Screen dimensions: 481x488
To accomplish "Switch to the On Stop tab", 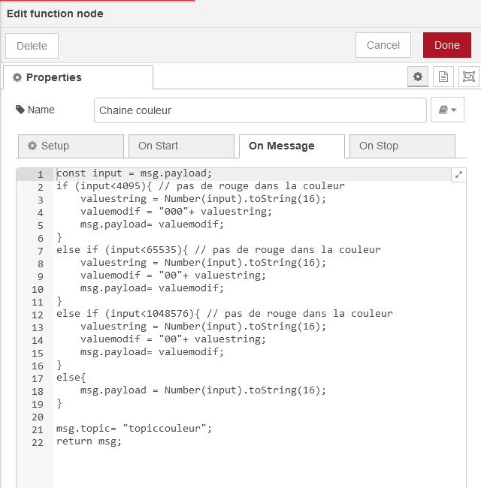I will pyautogui.click(x=402, y=146).
